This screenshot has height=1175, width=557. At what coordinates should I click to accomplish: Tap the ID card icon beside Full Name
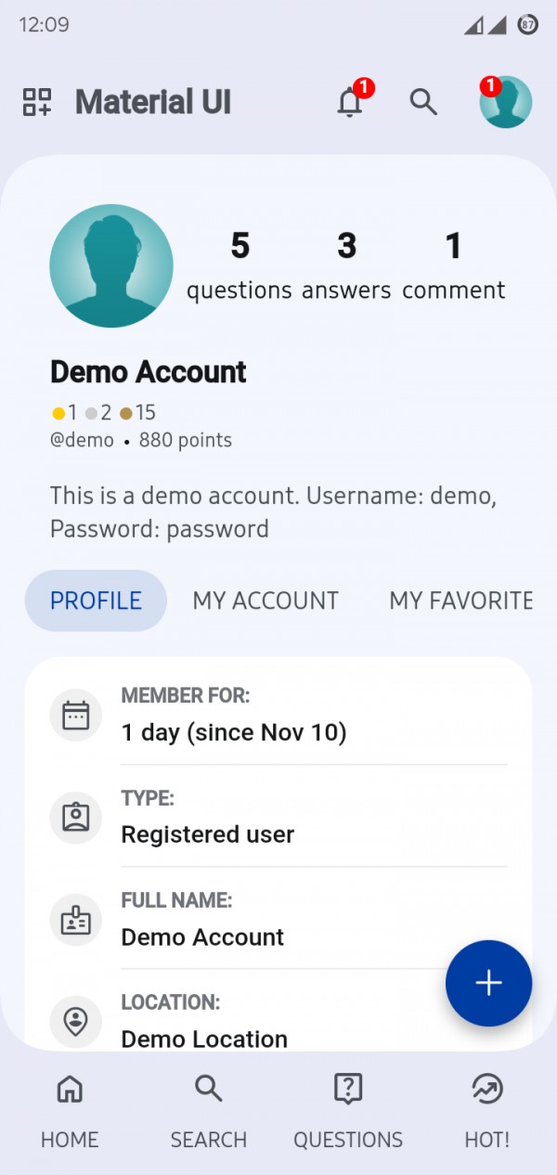[x=75, y=920]
